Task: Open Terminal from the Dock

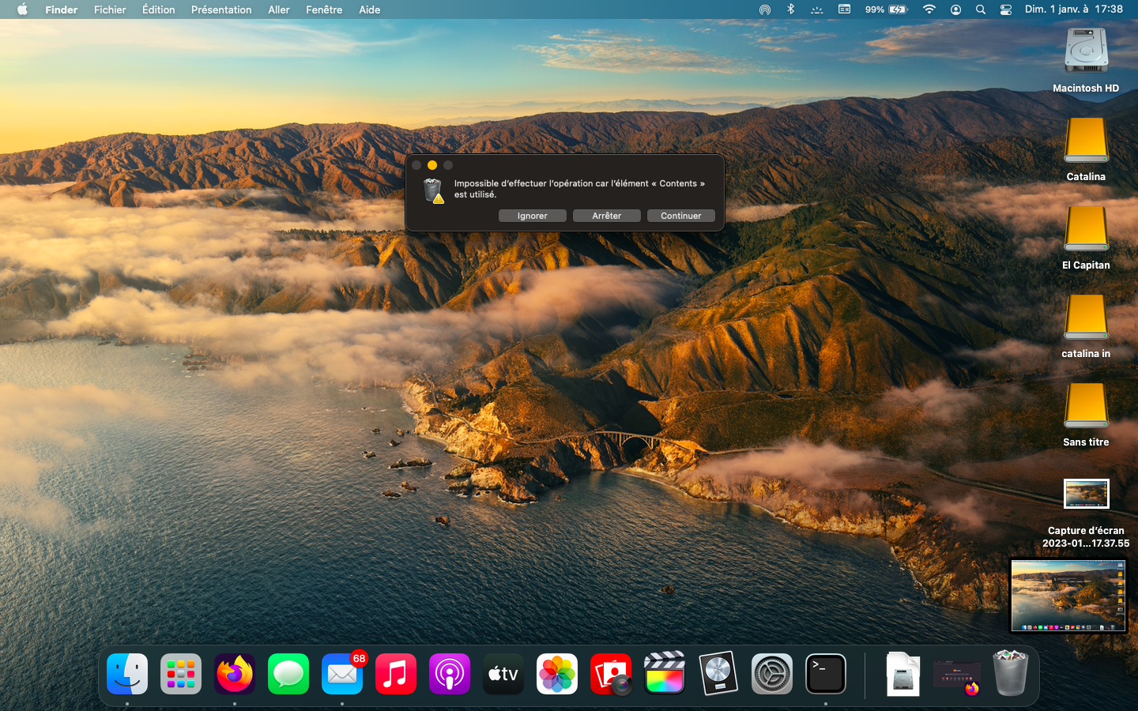Action: pyautogui.click(x=826, y=674)
